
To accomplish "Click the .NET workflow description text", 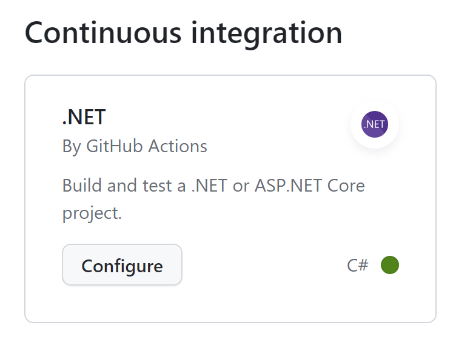I will click(x=213, y=199).
